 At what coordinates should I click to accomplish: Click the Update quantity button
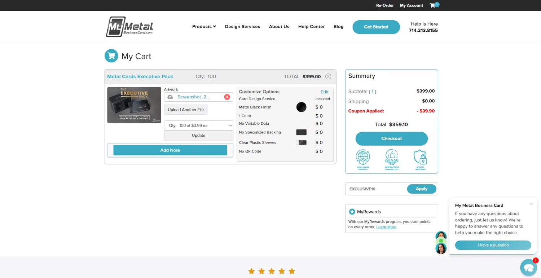coord(199,136)
